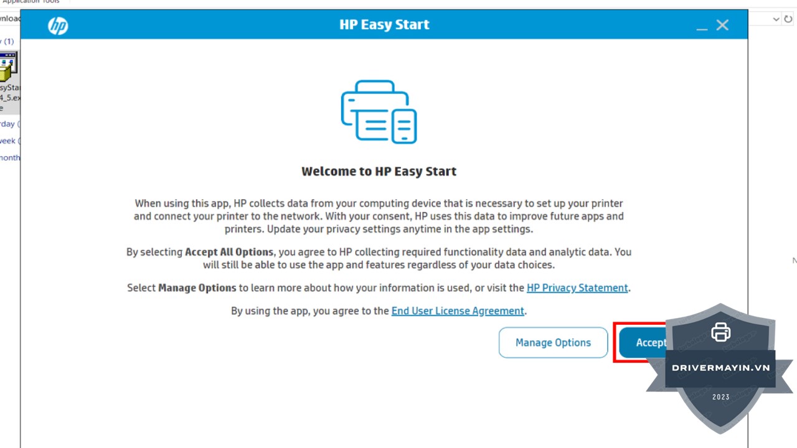
Task: Click the Explorer refresh icon
Action: coord(789,19)
